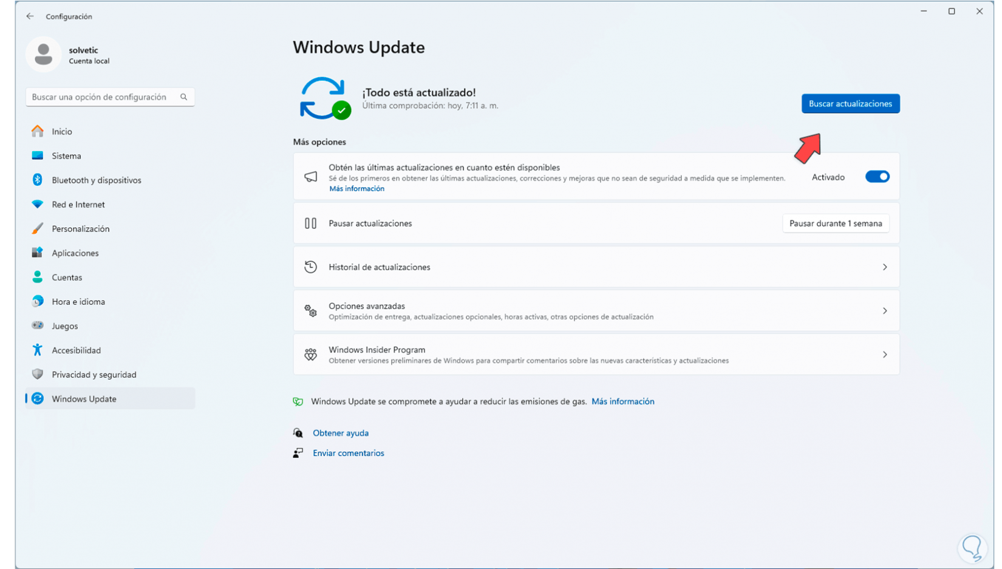Open the Juegos section
Image resolution: width=1002 pixels, height=569 pixels.
pos(110,325)
